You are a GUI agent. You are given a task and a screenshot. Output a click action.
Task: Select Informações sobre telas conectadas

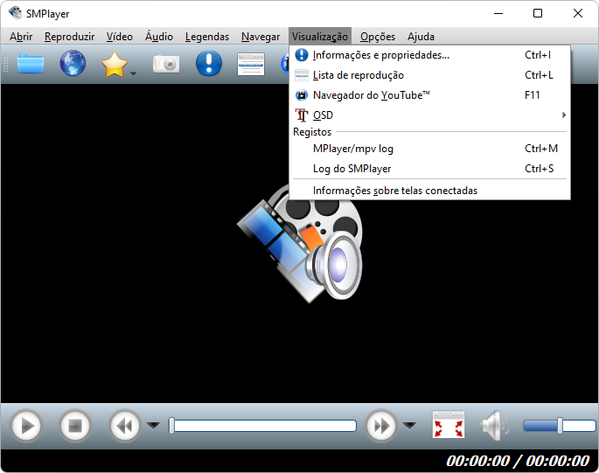click(x=429, y=191)
